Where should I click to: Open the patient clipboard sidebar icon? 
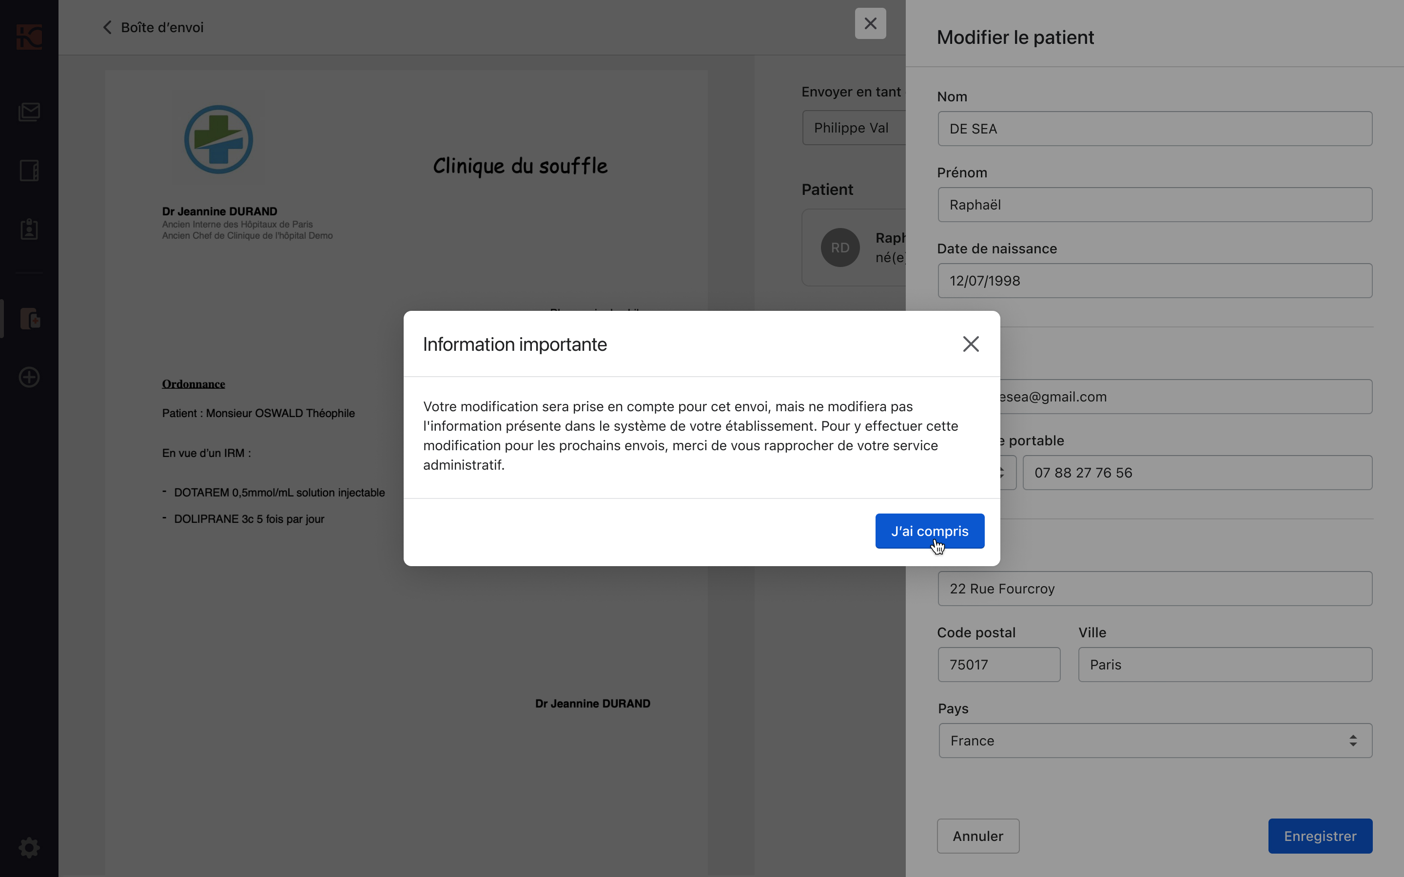29,229
